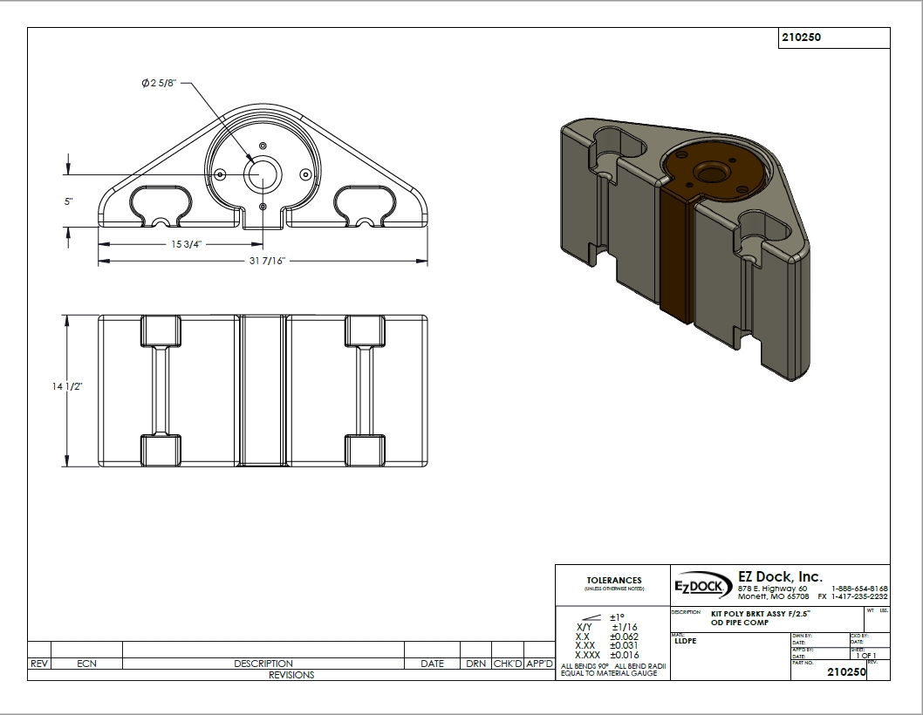Click the REV column header in revisions table
The height and width of the screenshot is (715, 923).
[x=39, y=664]
